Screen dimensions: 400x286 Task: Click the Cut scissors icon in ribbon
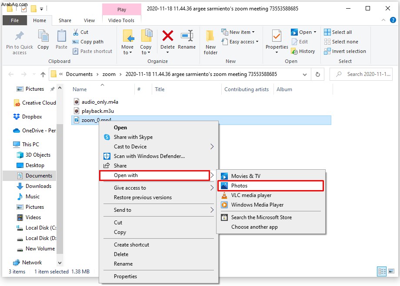(x=76, y=32)
